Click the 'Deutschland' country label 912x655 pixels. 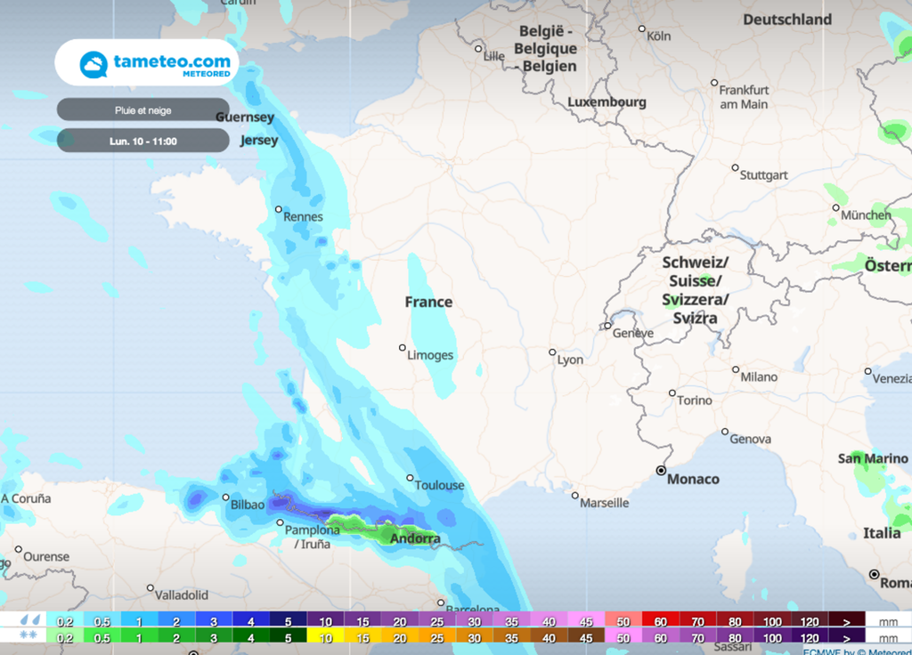(787, 20)
